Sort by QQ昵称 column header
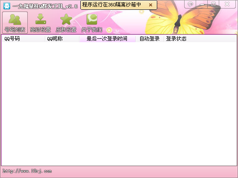The height and width of the screenshot is (178, 238). point(62,39)
